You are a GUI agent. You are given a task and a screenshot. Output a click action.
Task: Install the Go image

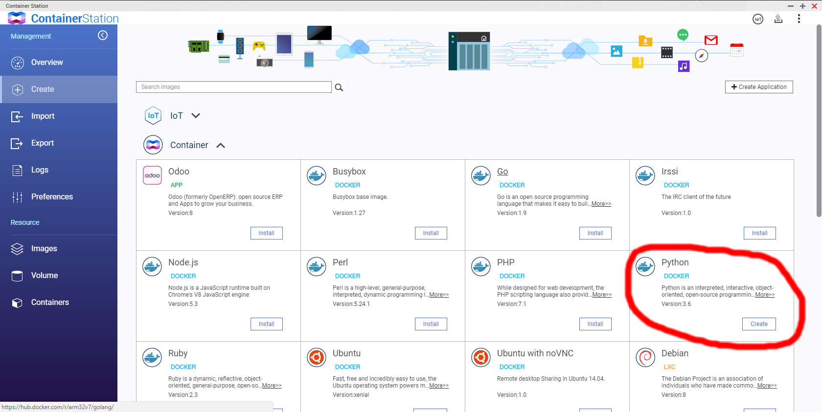595,233
